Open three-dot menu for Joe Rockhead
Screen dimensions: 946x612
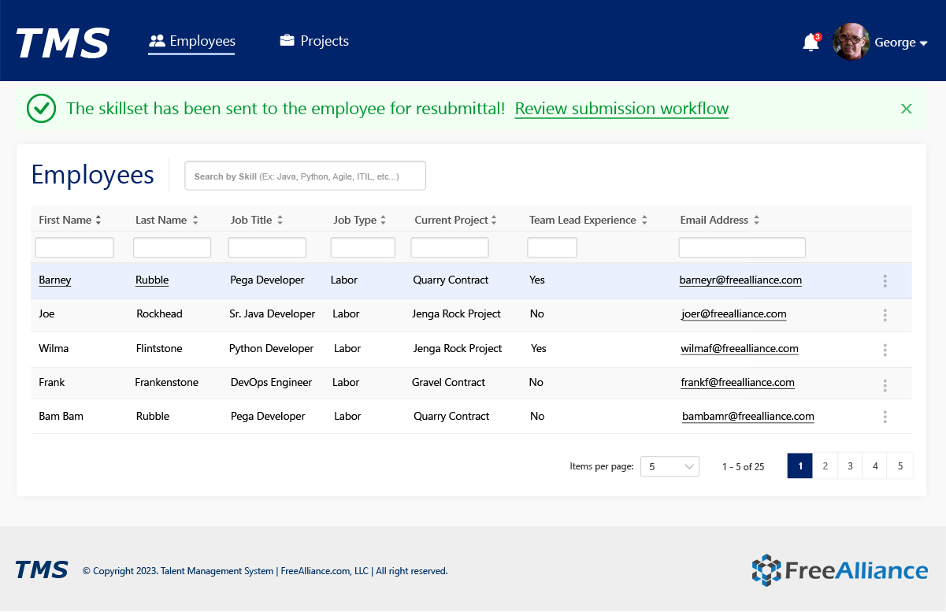pyautogui.click(x=885, y=315)
